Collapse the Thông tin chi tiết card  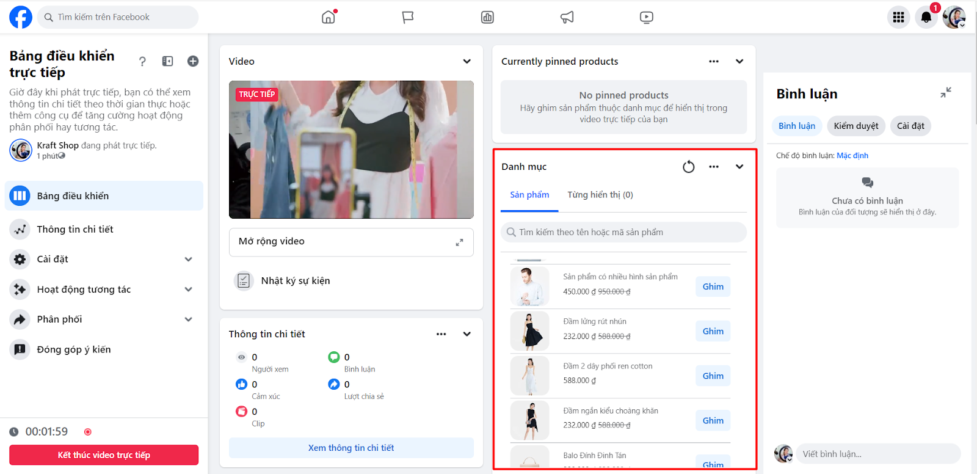[x=467, y=334]
